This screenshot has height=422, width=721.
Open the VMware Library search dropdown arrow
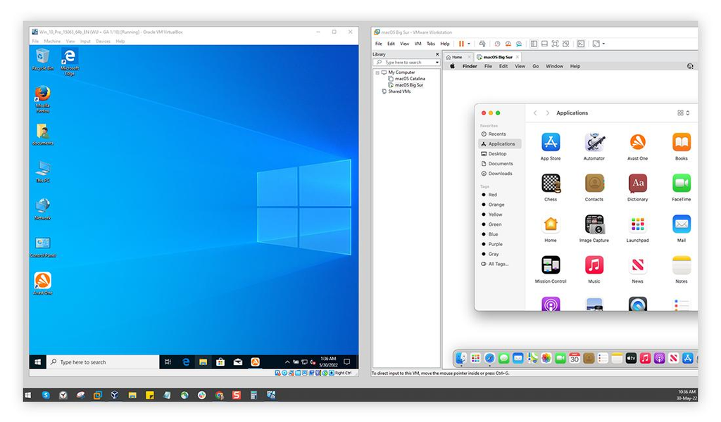tap(437, 63)
